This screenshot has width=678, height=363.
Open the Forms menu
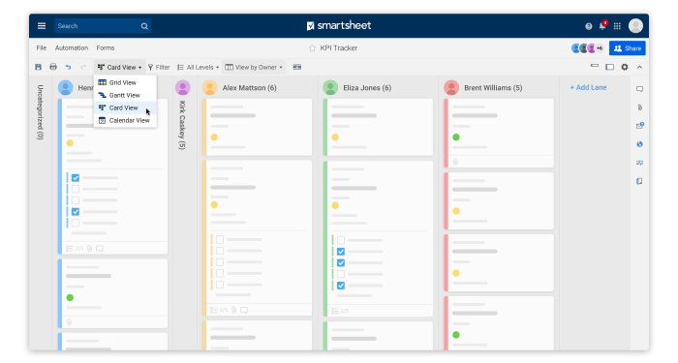click(x=106, y=48)
